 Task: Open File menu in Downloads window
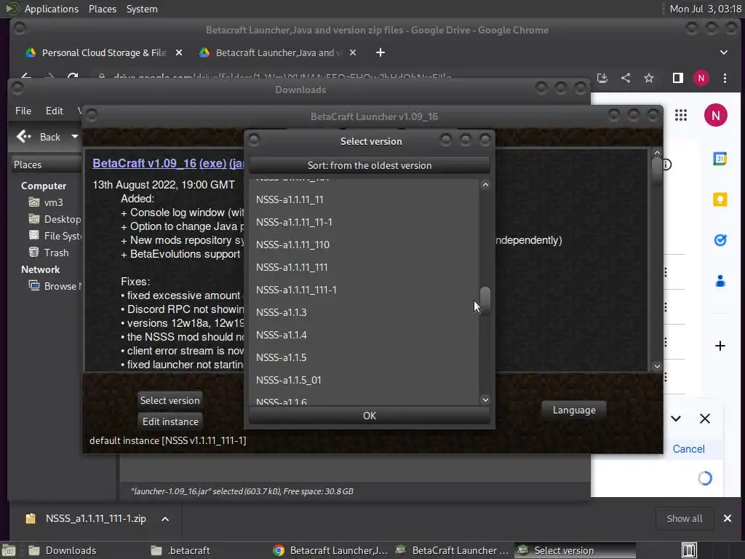coord(23,111)
